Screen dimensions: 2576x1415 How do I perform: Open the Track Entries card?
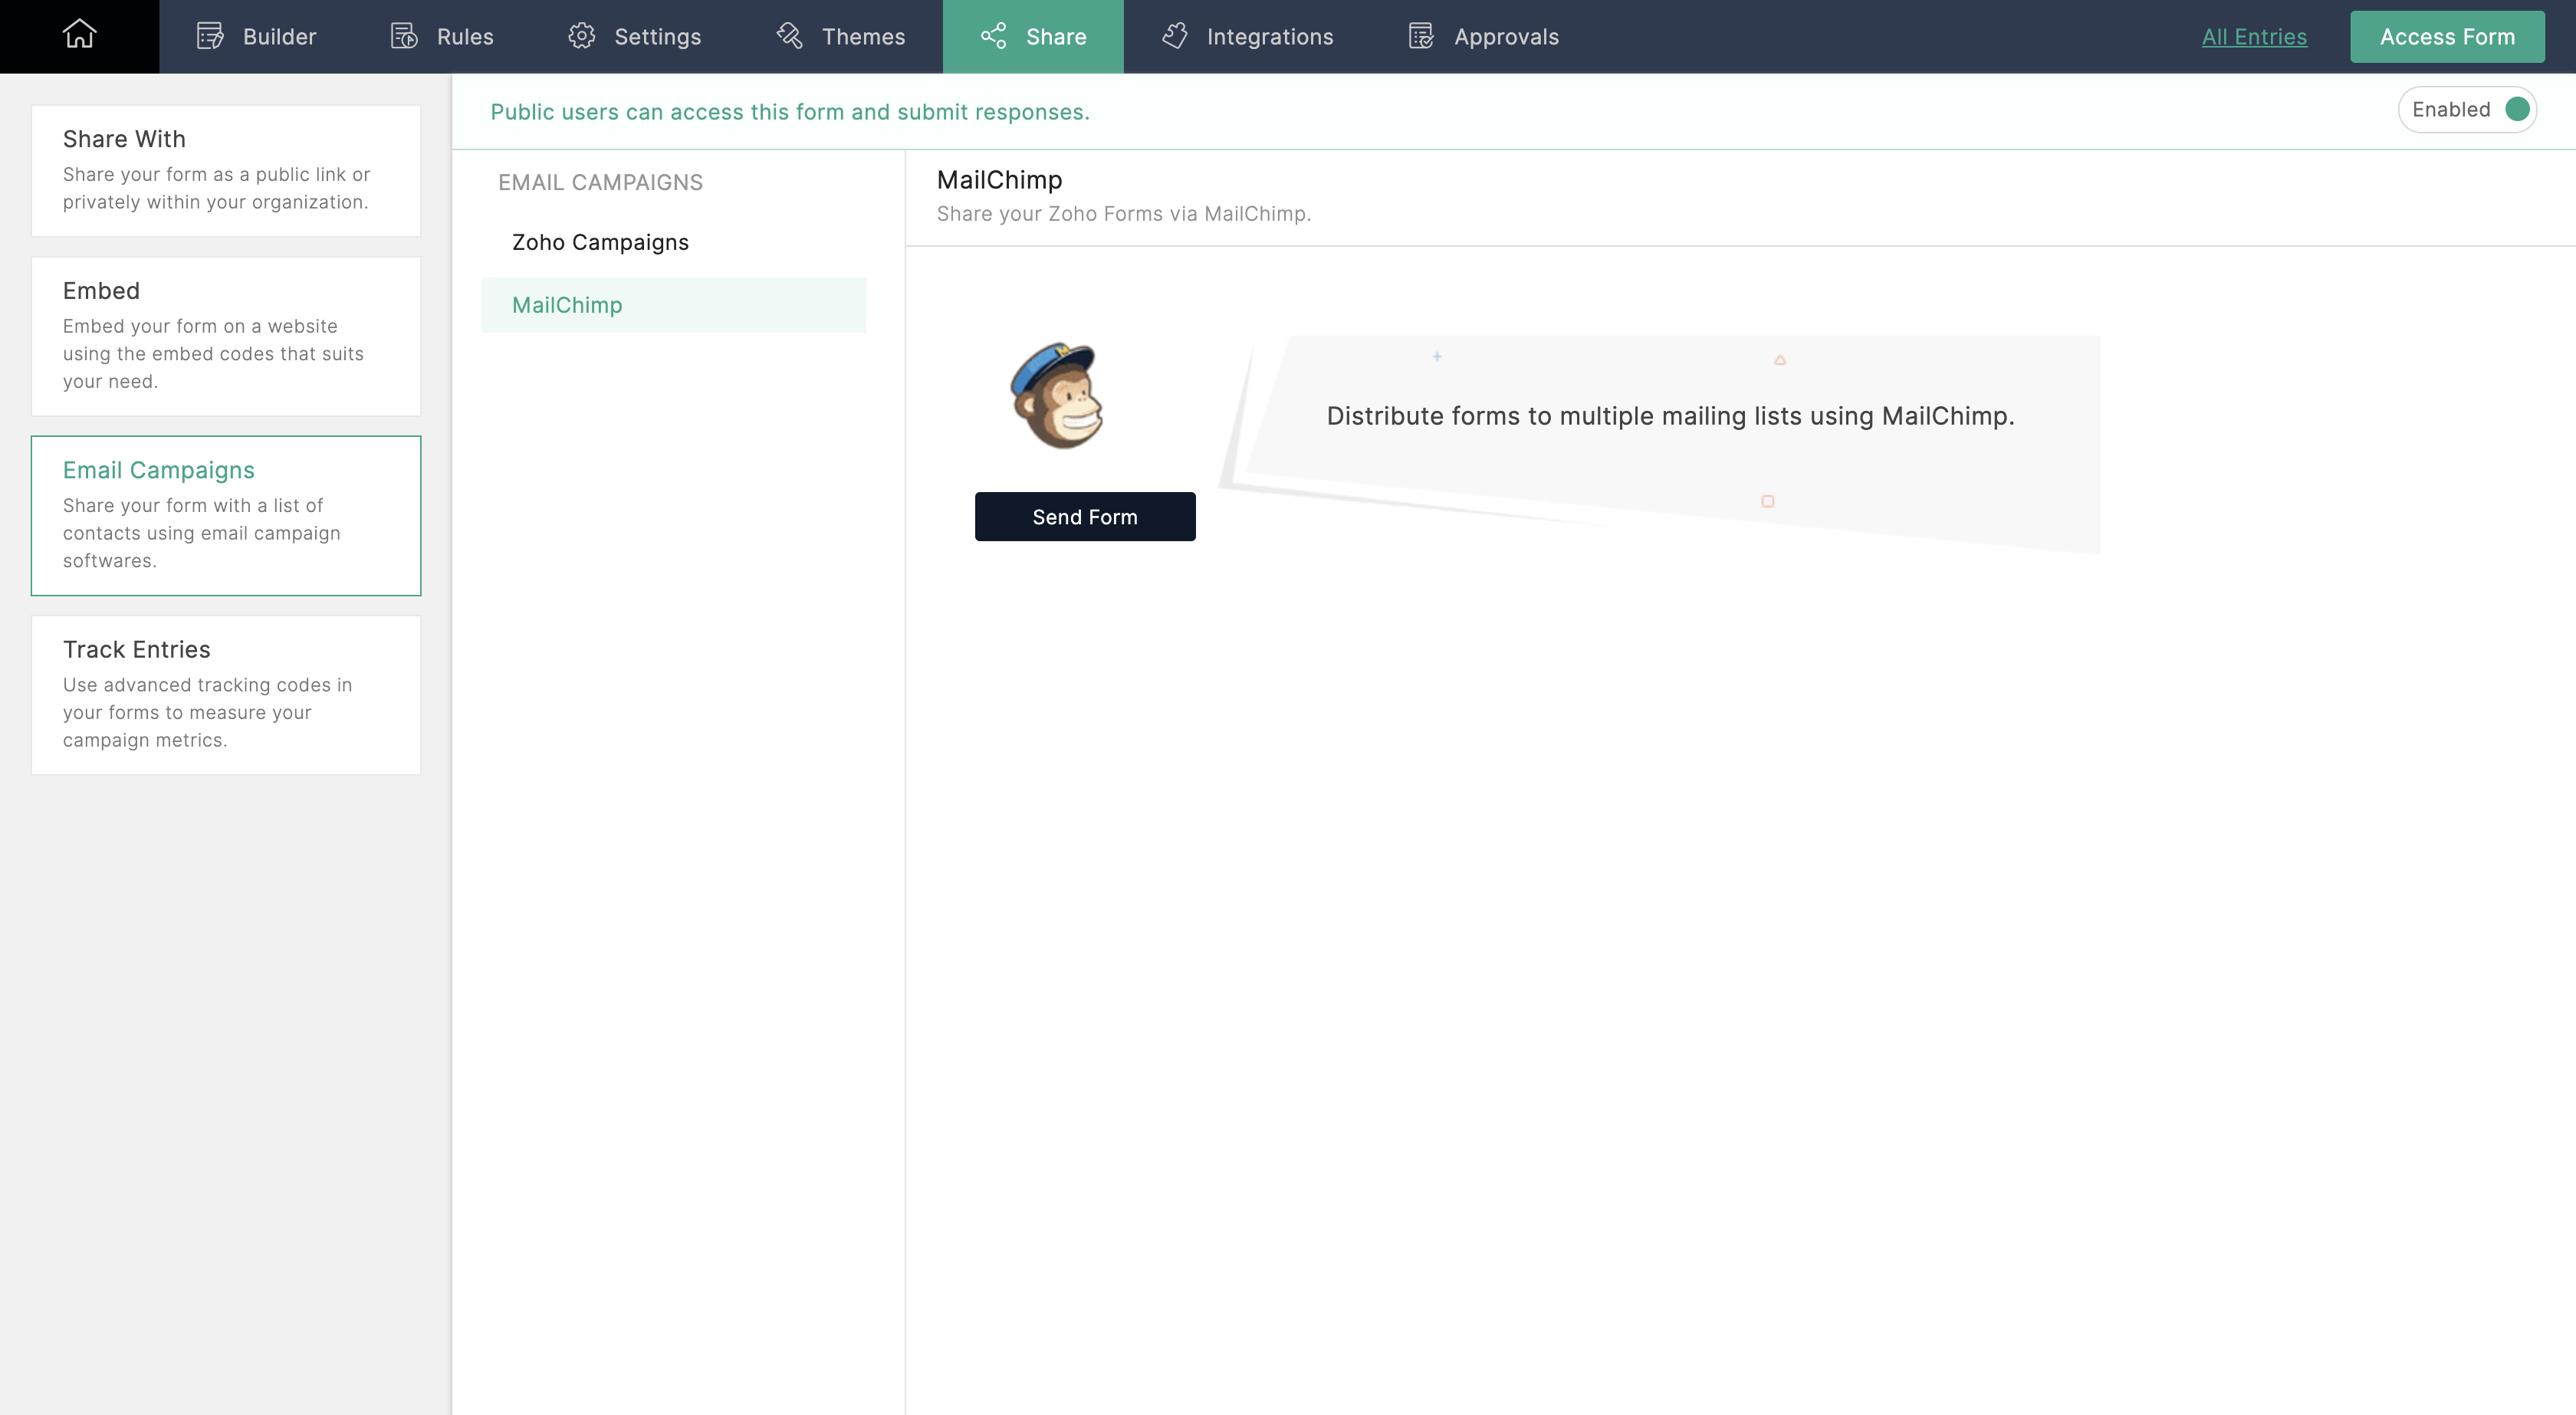pyautogui.click(x=226, y=695)
